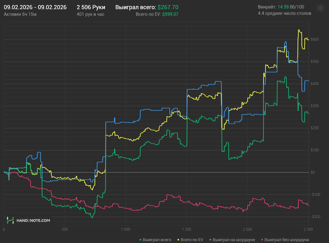Click the 'Выиграл всего:' header label

point(136,8)
